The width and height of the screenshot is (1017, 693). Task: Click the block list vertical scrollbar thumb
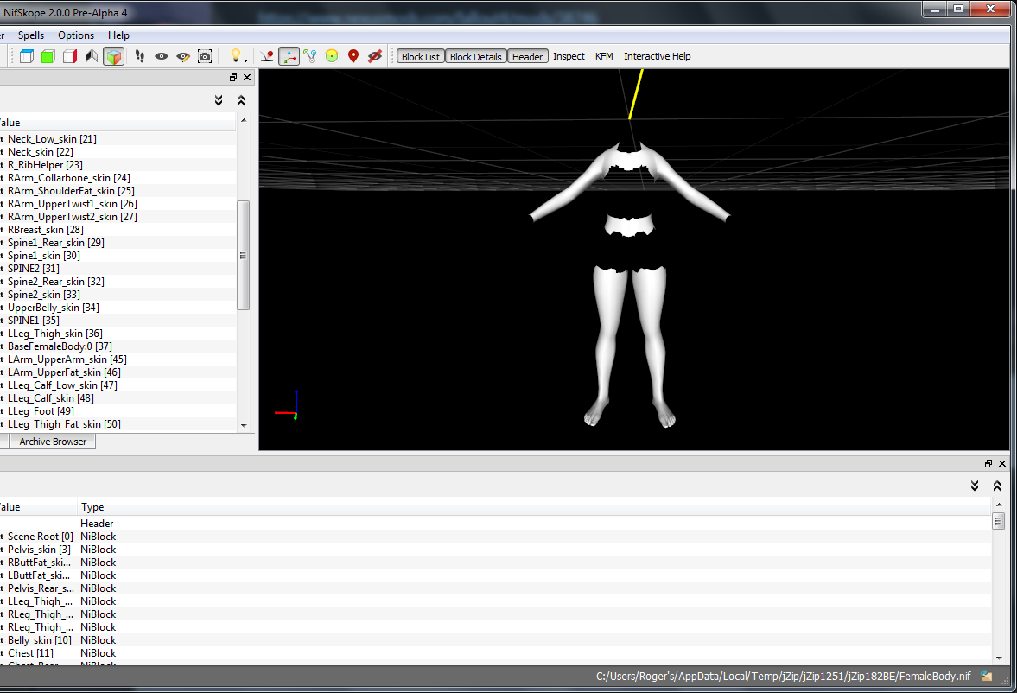tap(243, 255)
